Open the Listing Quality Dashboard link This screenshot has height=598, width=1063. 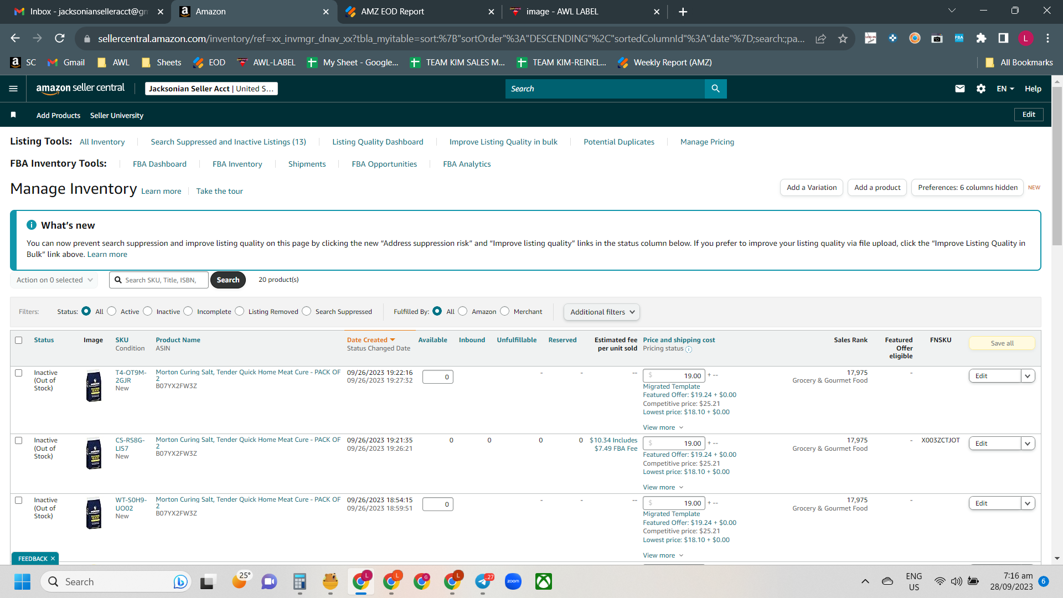pos(378,142)
